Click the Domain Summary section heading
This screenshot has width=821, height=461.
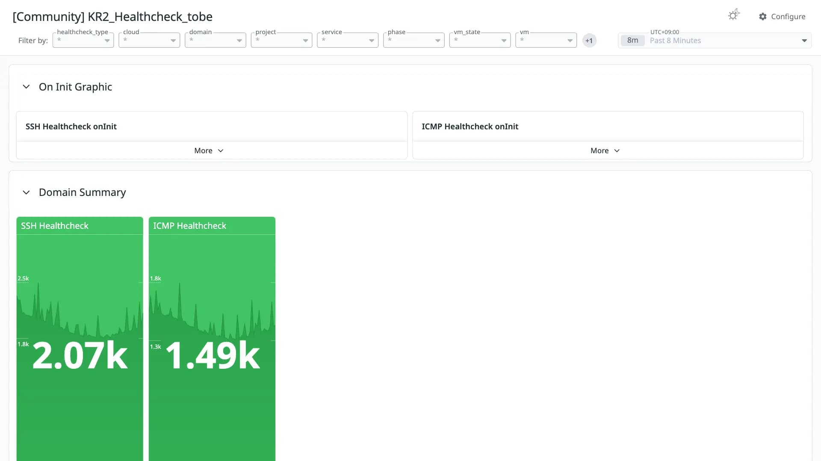(x=82, y=193)
